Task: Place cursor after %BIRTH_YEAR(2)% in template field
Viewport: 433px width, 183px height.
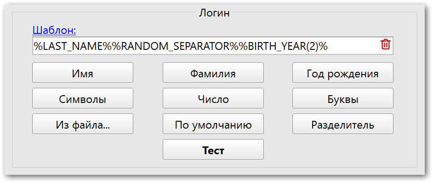Action: click(x=329, y=46)
